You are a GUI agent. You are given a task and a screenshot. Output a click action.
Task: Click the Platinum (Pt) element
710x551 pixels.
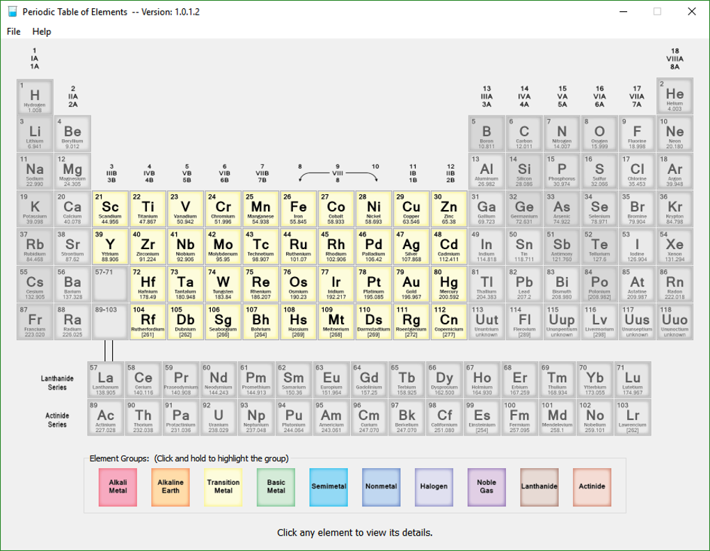point(374,284)
